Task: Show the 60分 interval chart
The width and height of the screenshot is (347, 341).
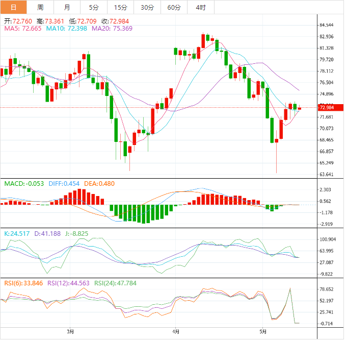Action: 174,7
